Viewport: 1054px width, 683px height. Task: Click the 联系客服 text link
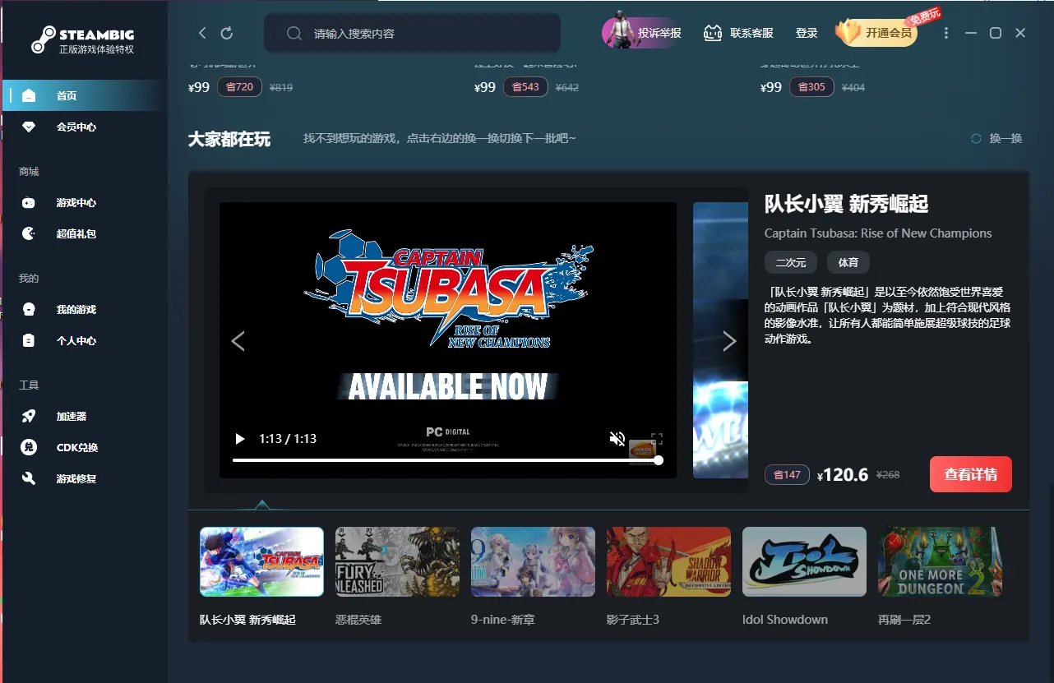(x=751, y=33)
